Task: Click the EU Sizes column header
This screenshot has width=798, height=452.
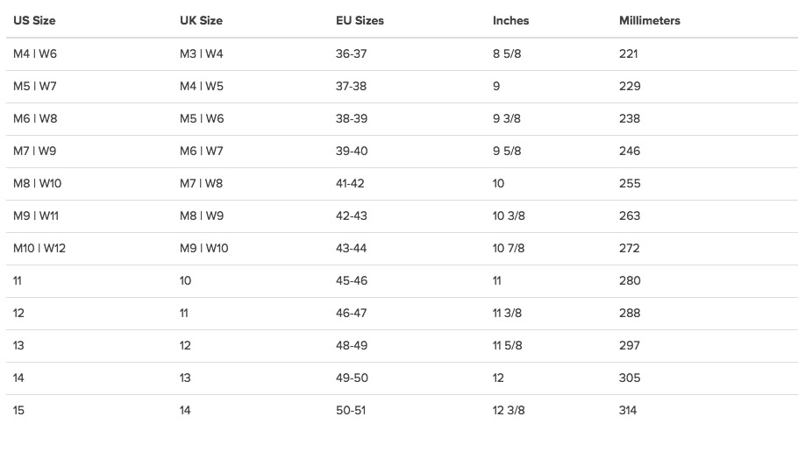Action: click(360, 20)
